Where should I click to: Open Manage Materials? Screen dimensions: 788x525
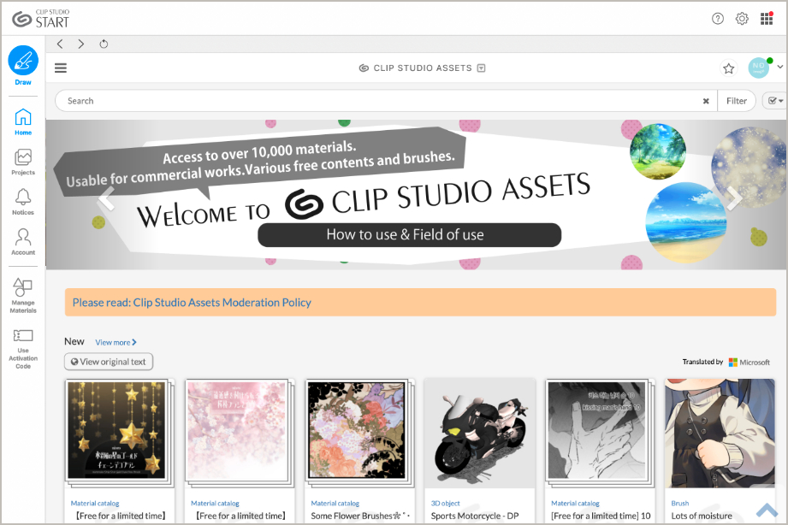(23, 295)
